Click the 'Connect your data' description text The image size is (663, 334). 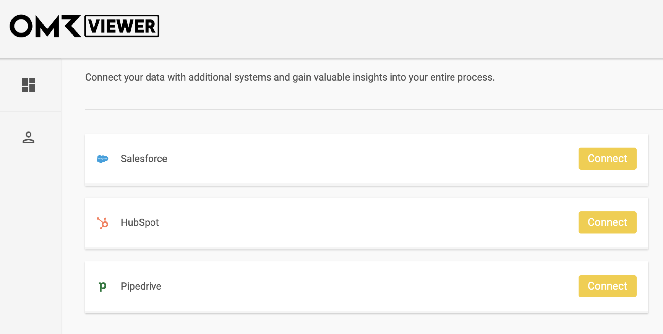[x=290, y=77]
